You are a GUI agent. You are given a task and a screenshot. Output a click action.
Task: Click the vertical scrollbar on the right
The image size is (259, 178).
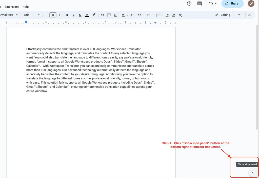click(x=257, y=77)
